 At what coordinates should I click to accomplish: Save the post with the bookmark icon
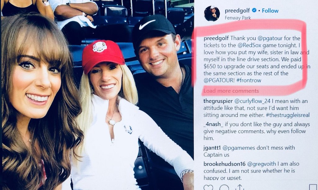tap(313, 187)
